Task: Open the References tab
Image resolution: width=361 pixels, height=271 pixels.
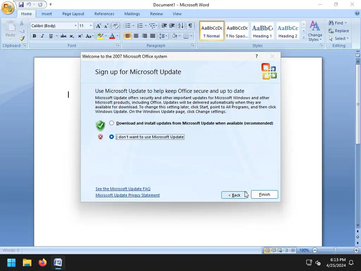Action: pyautogui.click(x=104, y=14)
